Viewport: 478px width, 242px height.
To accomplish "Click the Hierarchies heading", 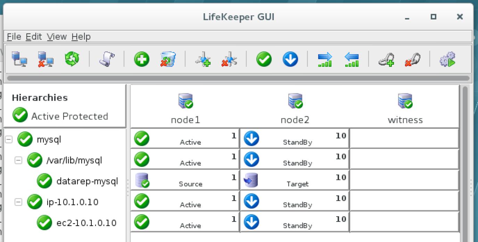I will (40, 98).
